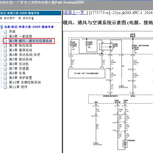Click the page icon next to 第4章 传动系统/车桥
This screenshot has height=153, width=153.
[x=5, y=55]
